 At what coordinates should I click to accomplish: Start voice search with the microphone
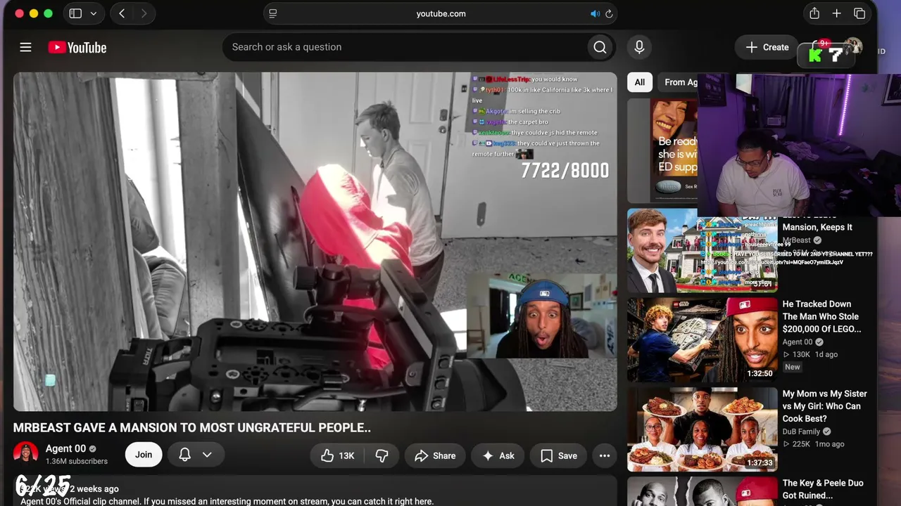pyautogui.click(x=639, y=47)
